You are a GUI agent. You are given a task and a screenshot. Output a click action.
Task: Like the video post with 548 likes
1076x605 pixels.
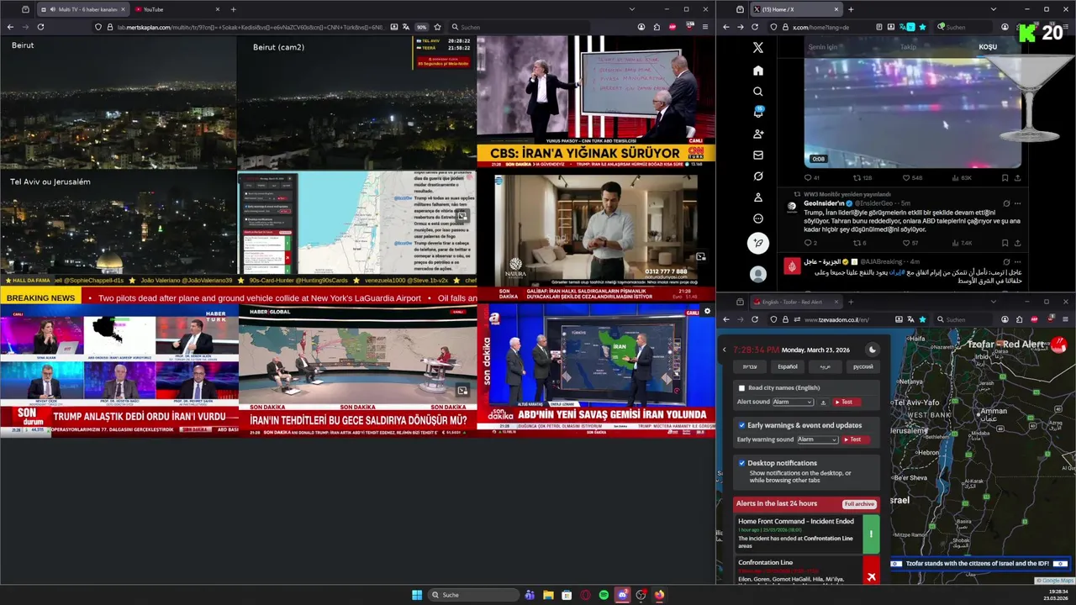(912, 178)
